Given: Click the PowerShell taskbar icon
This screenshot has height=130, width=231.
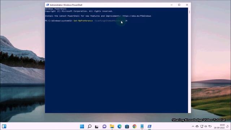Looking at the screenshot, I should tap(149, 126).
